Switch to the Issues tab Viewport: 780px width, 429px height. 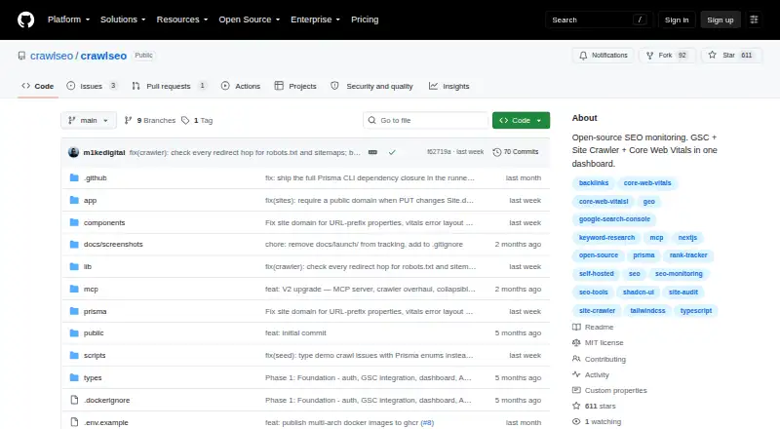(x=92, y=86)
